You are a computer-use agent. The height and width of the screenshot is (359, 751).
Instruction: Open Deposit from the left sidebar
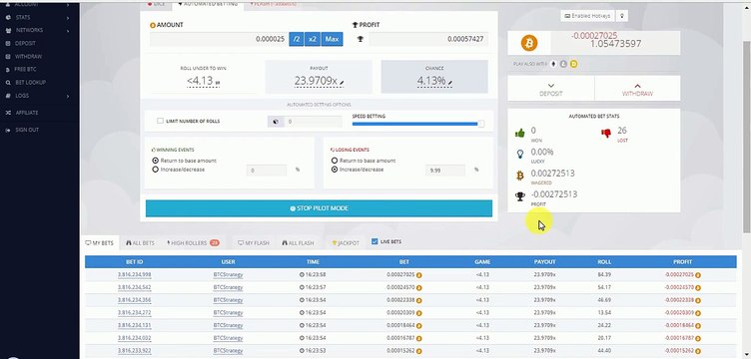[x=25, y=43]
